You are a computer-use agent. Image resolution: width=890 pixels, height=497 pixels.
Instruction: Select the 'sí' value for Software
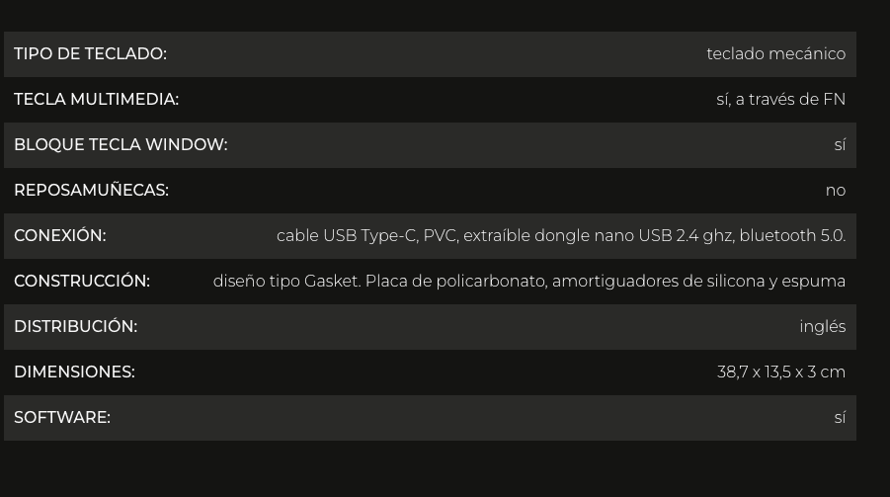pos(840,418)
